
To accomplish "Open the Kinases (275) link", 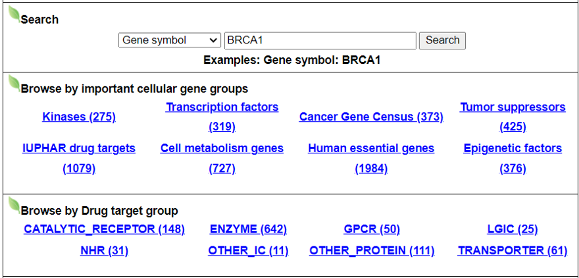I will pyautogui.click(x=79, y=117).
